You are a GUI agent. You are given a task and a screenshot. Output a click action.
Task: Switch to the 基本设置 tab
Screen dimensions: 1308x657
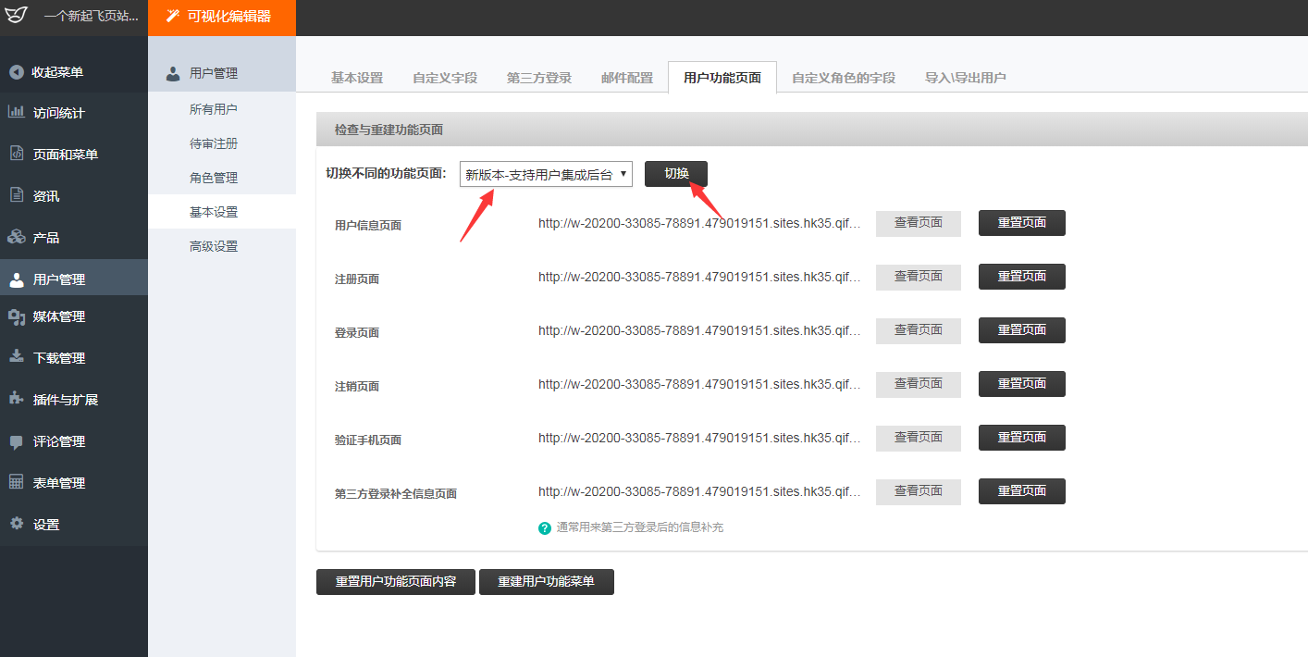[357, 78]
